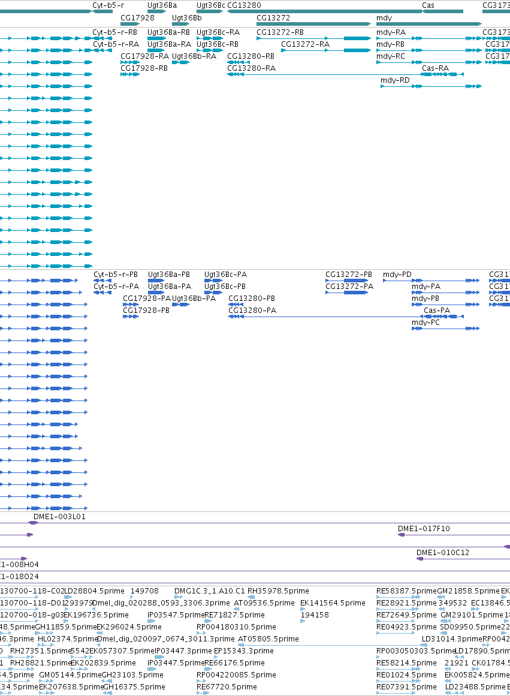This screenshot has width=510, height=696.
Task: Select the DME1-017F10 clone feature
Action: (424, 529)
